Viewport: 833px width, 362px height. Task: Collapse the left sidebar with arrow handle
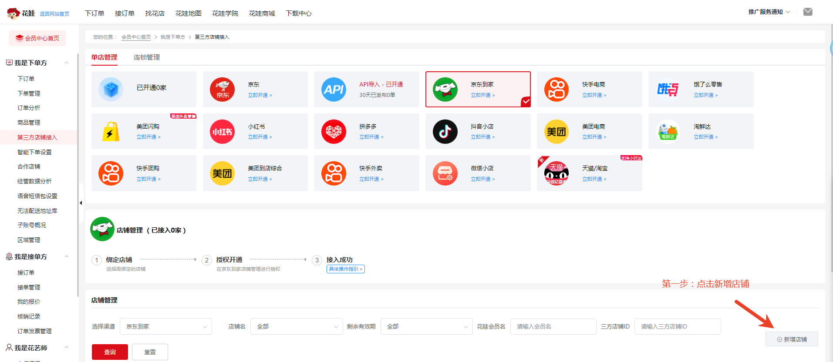pyautogui.click(x=81, y=203)
